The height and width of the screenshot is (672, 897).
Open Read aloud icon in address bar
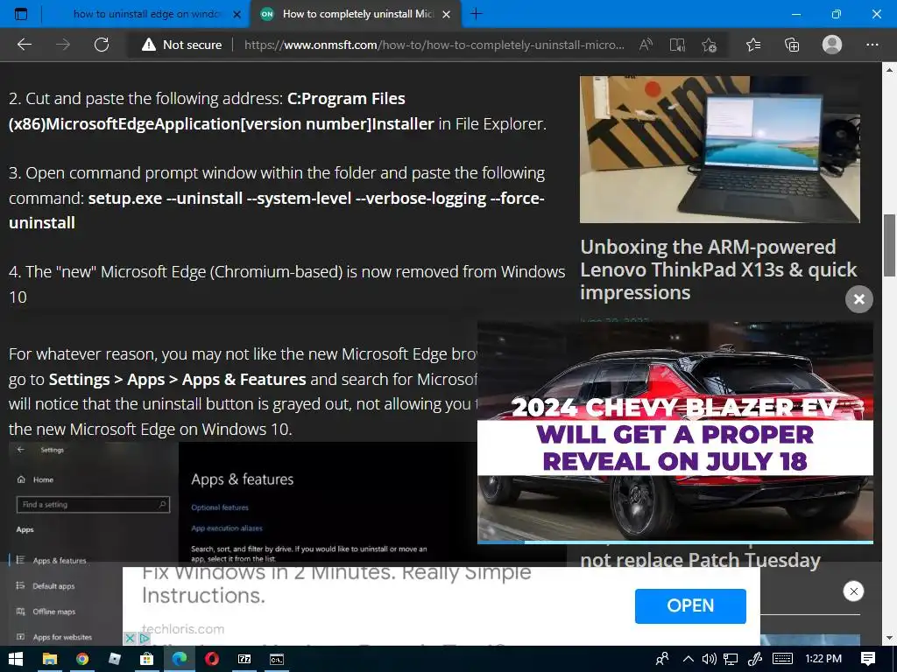[646, 45]
